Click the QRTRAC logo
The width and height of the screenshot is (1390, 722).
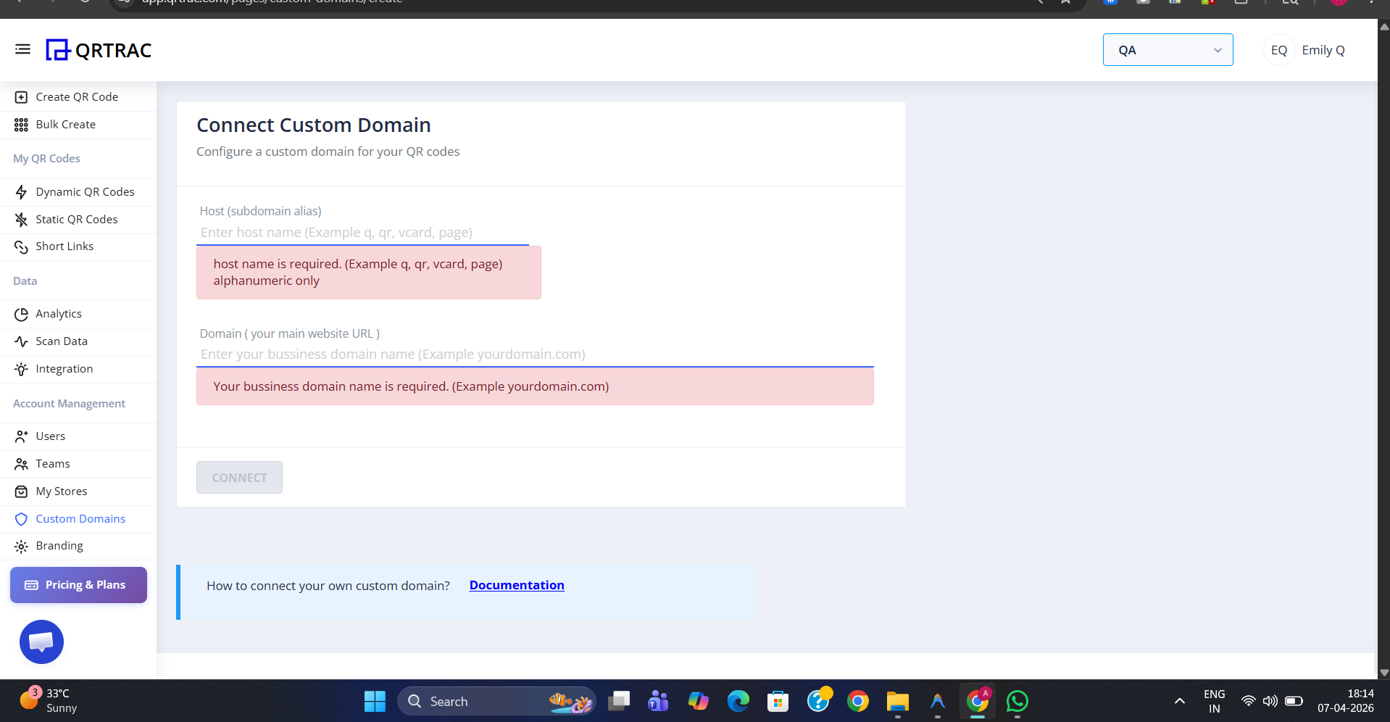coord(98,49)
